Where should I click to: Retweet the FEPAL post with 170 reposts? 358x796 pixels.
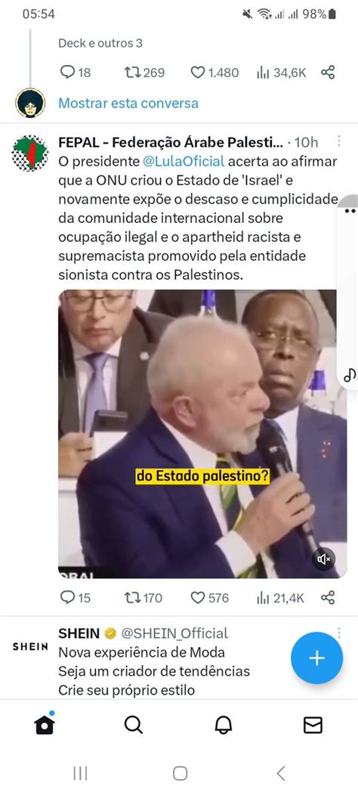[x=144, y=597]
